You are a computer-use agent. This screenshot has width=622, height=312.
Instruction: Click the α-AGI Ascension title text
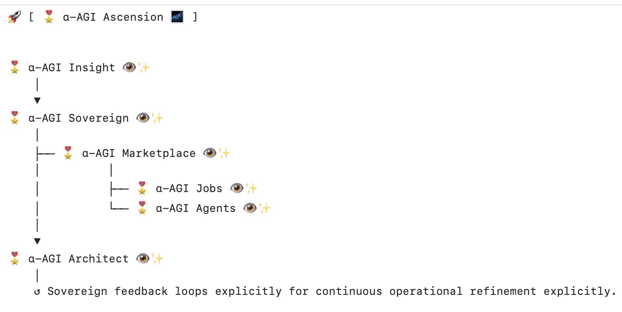[113, 18]
